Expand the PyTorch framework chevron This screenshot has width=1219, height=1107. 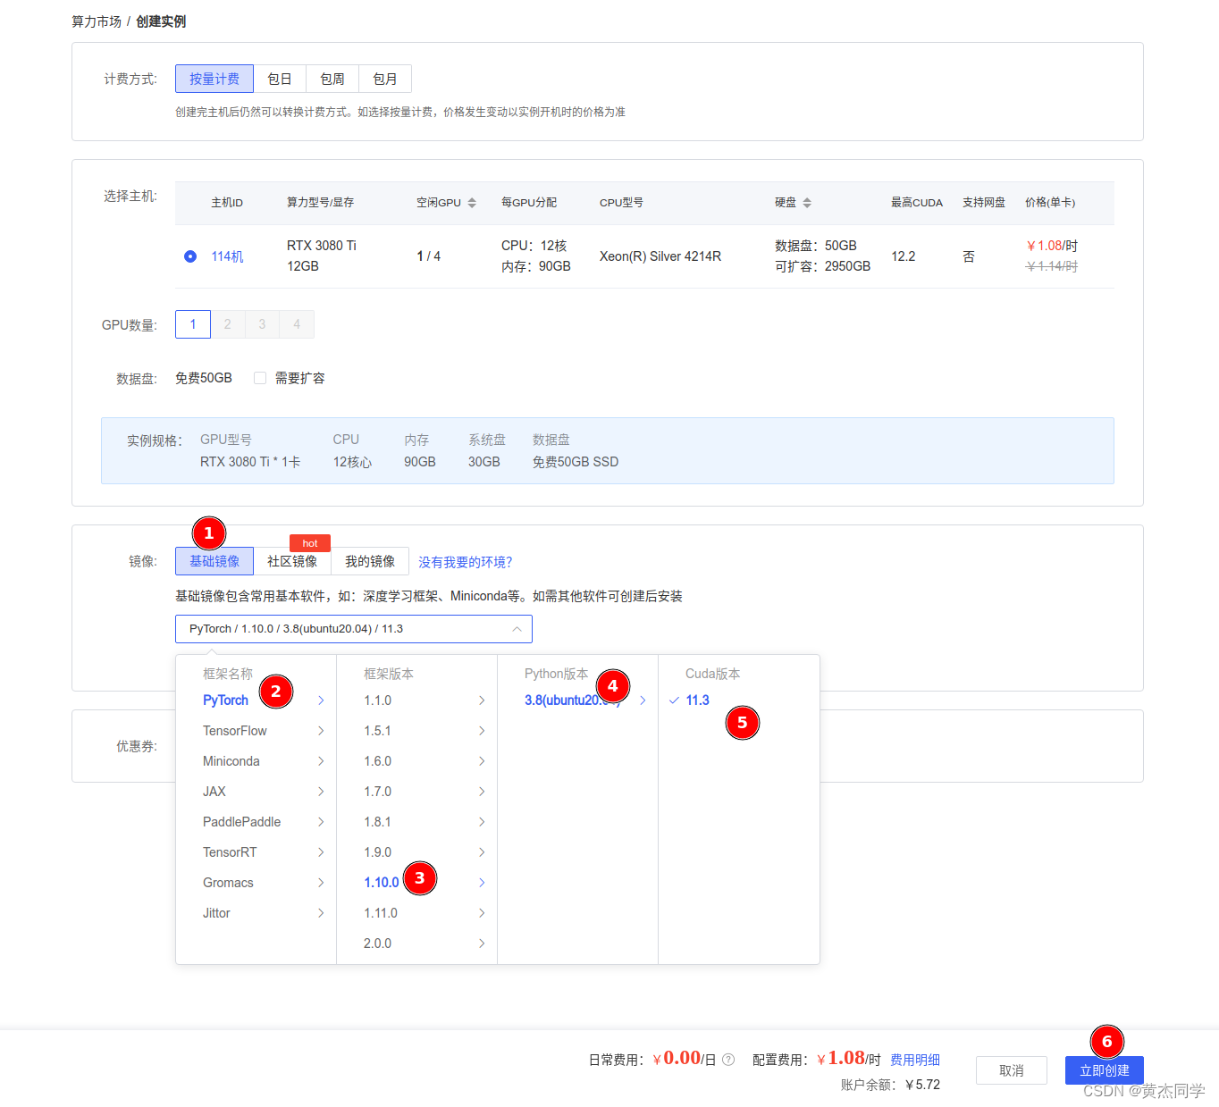pos(321,700)
